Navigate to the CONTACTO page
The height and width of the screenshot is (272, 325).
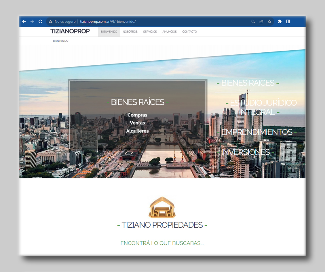[x=189, y=32]
